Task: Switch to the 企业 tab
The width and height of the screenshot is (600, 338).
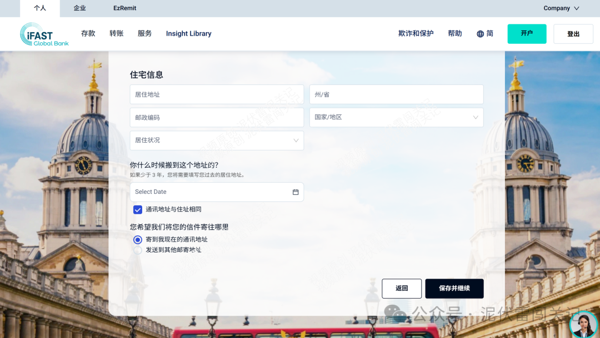Action: [x=79, y=8]
